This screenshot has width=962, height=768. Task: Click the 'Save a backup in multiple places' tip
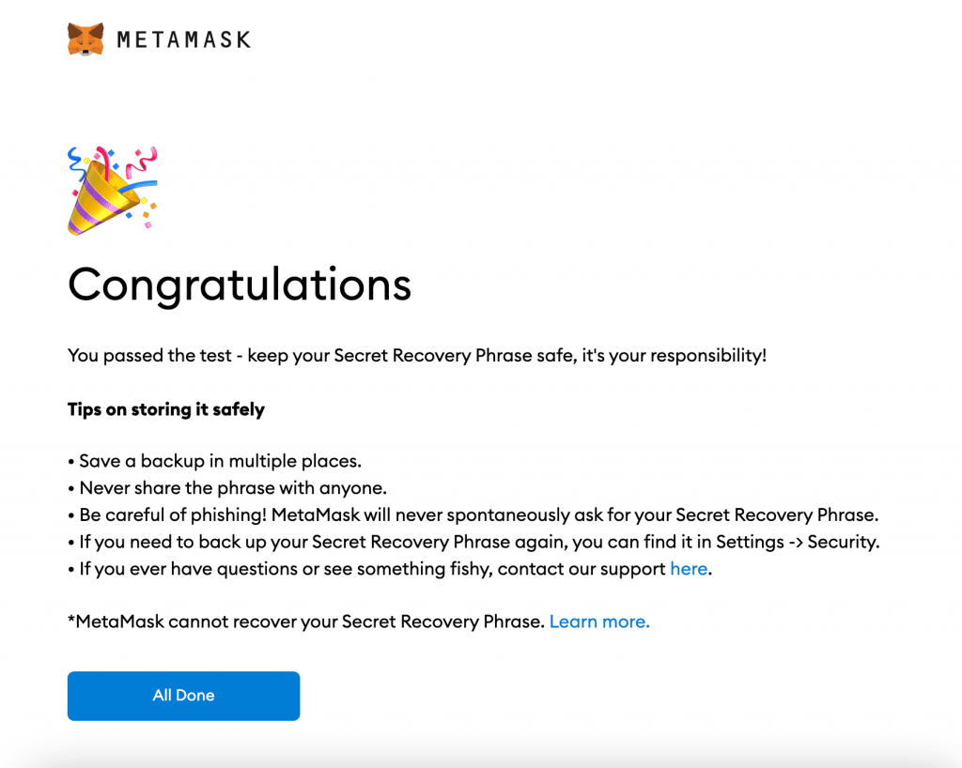220,461
